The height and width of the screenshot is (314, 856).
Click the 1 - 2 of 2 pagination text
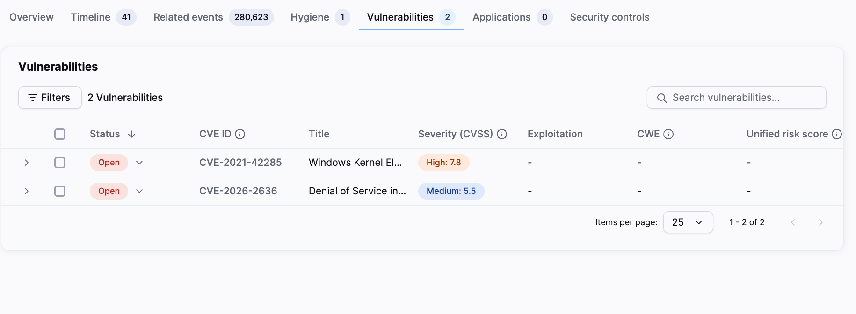pos(747,222)
